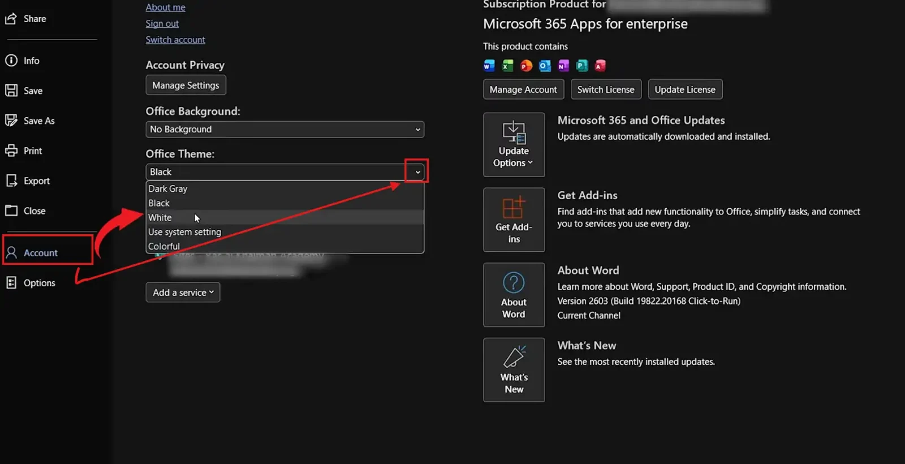Click the Word app icon
Viewport: 905px width, 464px height.
coord(489,66)
